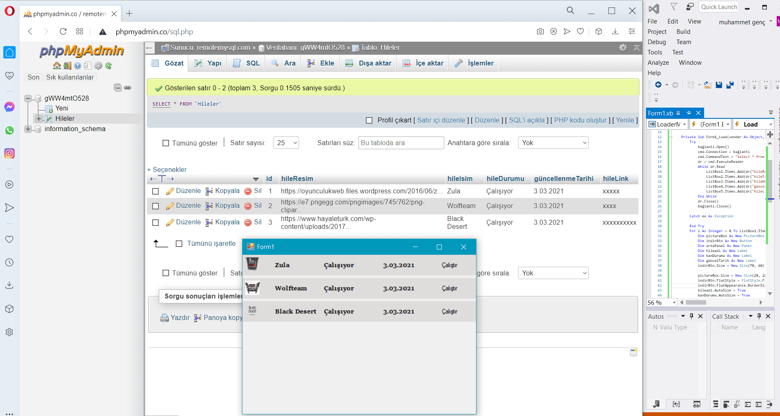This screenshot has height=416, width=780.
Task: Click Visual Studio Save All icon
Action: [730, 85]
